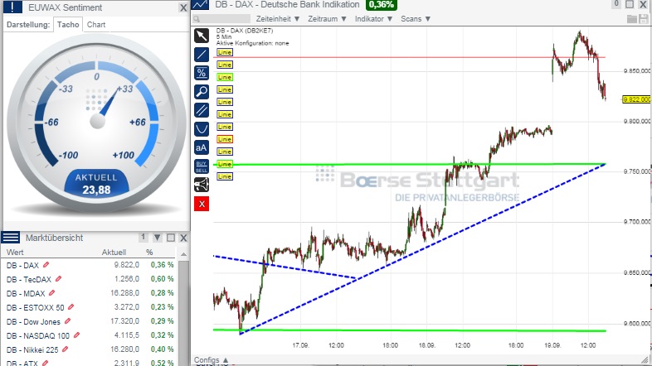The height and width of the screenshot is (366, 652).
Task: Open the Zeiteinheit dropdown
Action: point(277,19)
